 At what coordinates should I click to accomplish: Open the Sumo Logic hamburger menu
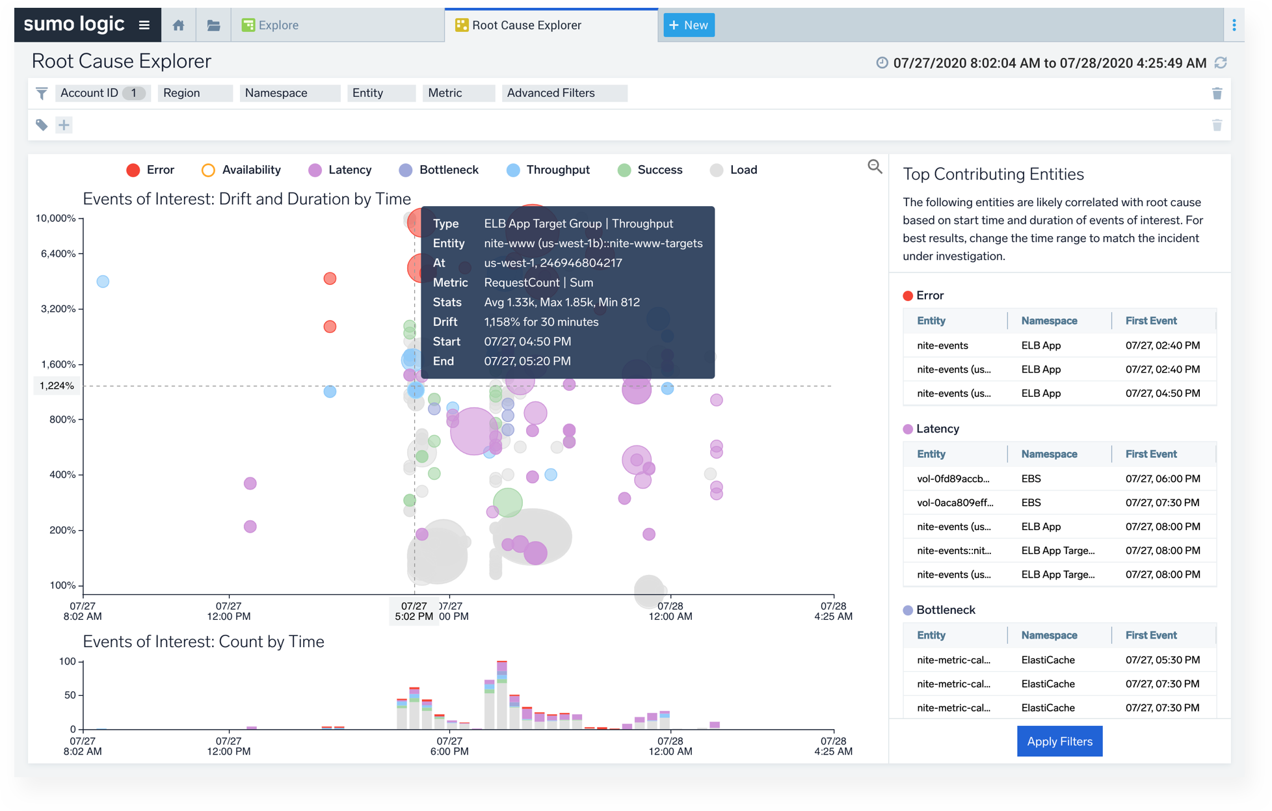click(144, 25)
